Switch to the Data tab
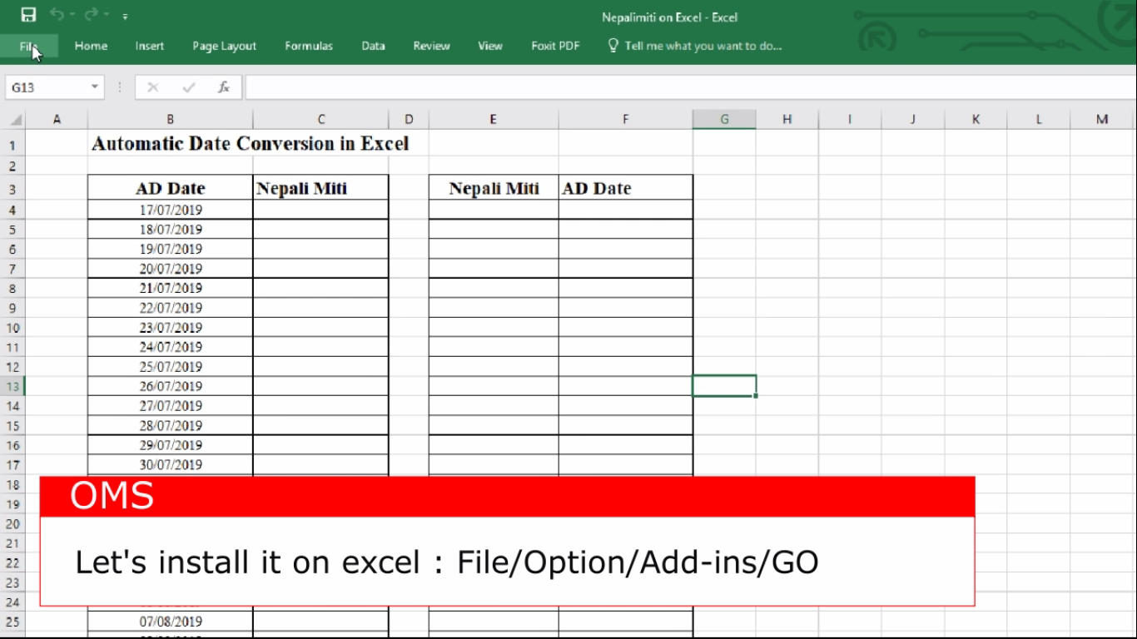1137x639 pixels. pyautogui.click(x=373, y=47)
